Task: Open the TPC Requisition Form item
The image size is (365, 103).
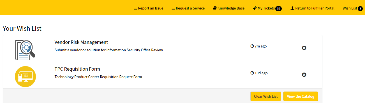Action: point(77,69)
